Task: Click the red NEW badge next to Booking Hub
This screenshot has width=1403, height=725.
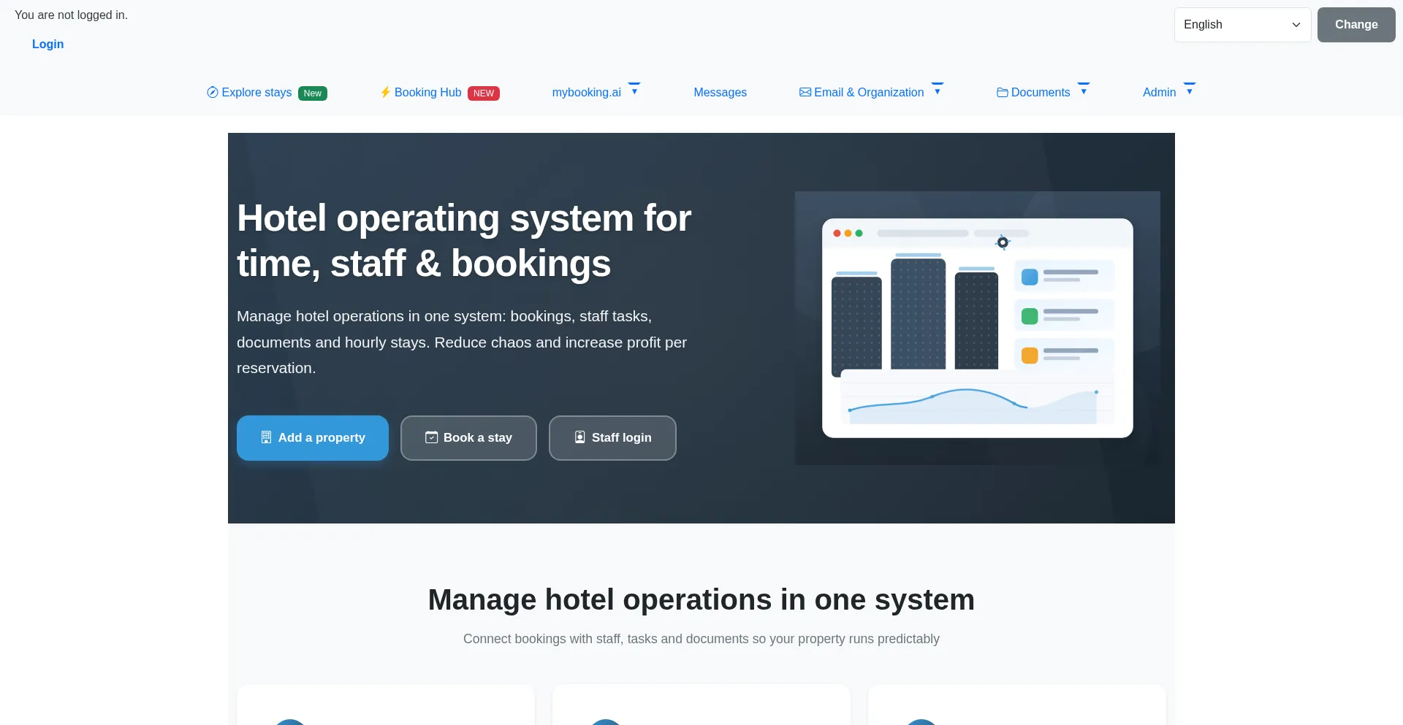Action: click(484, 93)
